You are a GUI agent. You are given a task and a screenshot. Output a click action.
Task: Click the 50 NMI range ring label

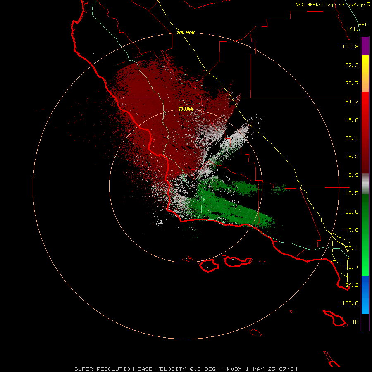(186, 109)
